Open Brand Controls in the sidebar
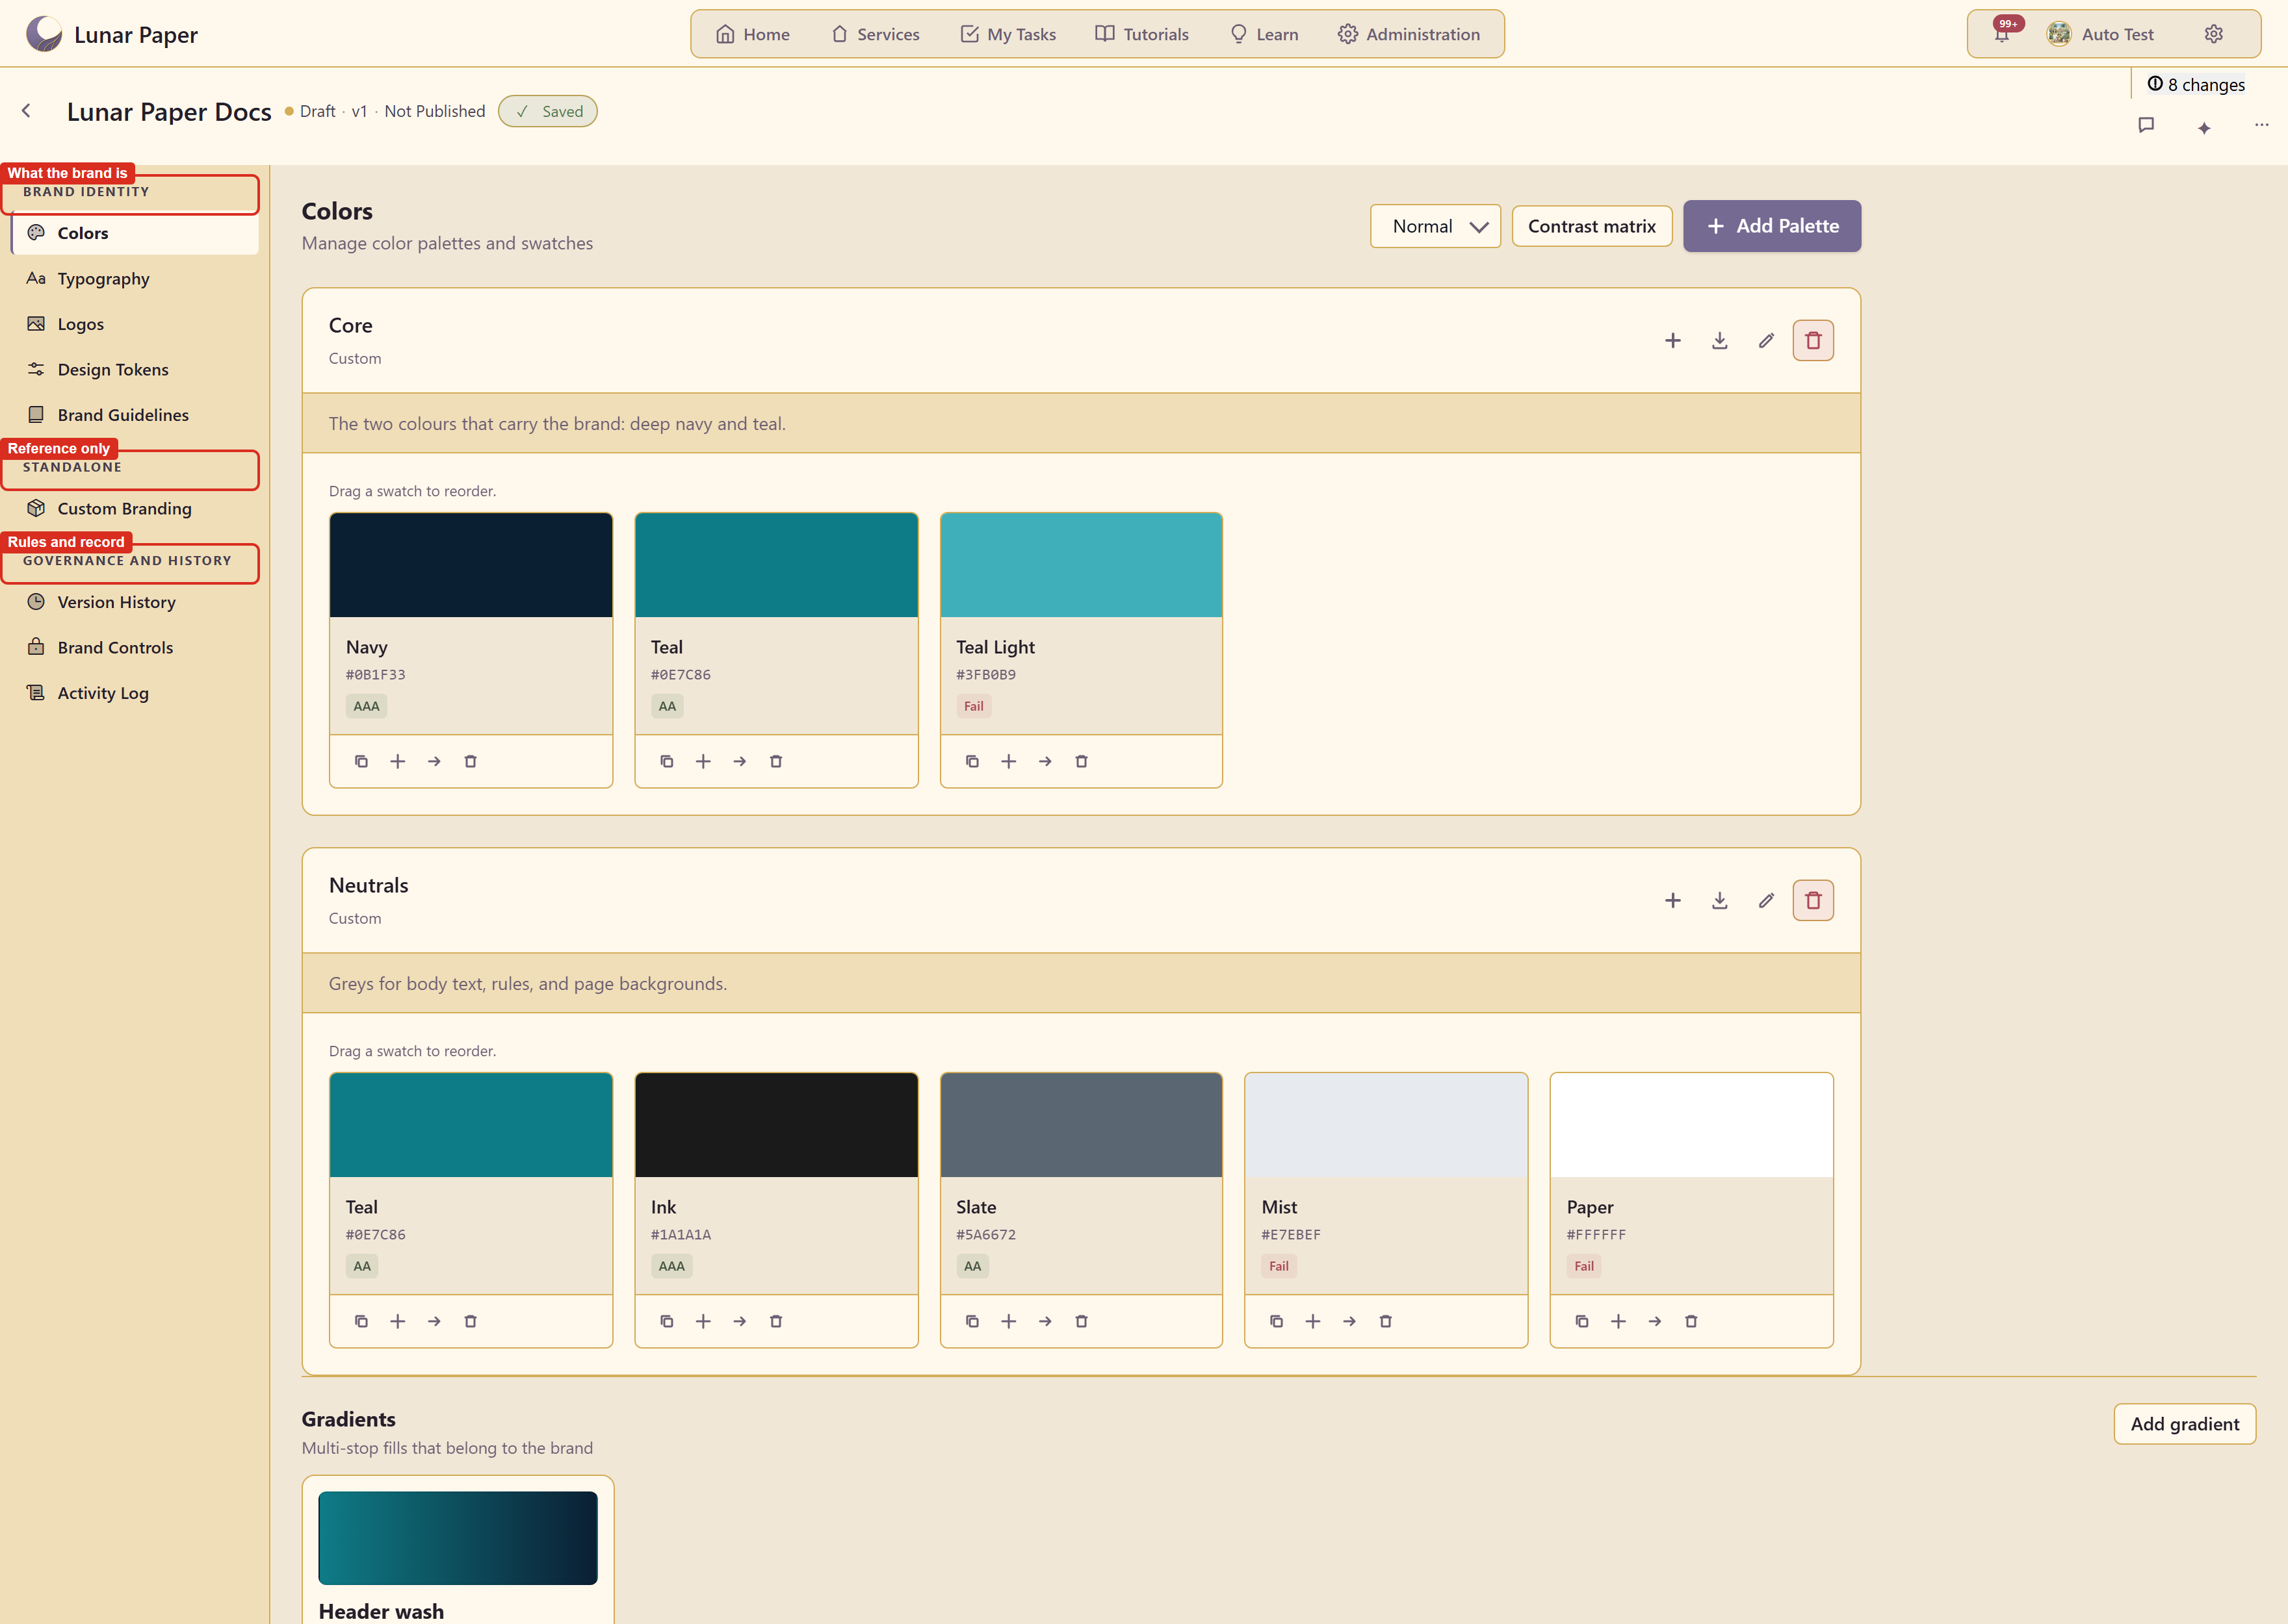This screenshot has width=2288, height=1624. coord(134,648)
